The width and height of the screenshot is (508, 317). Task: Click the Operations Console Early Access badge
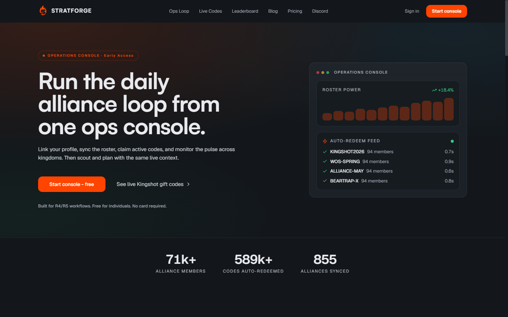88,56
